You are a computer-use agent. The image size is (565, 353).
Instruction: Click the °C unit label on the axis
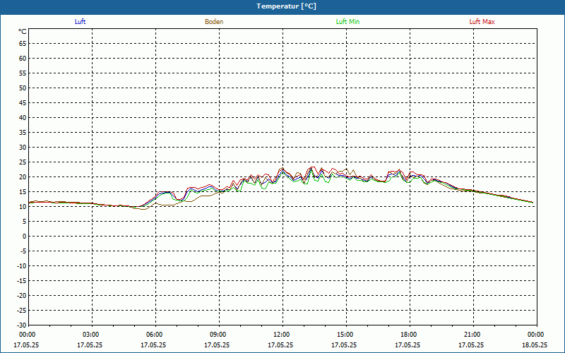pos(23,32)
